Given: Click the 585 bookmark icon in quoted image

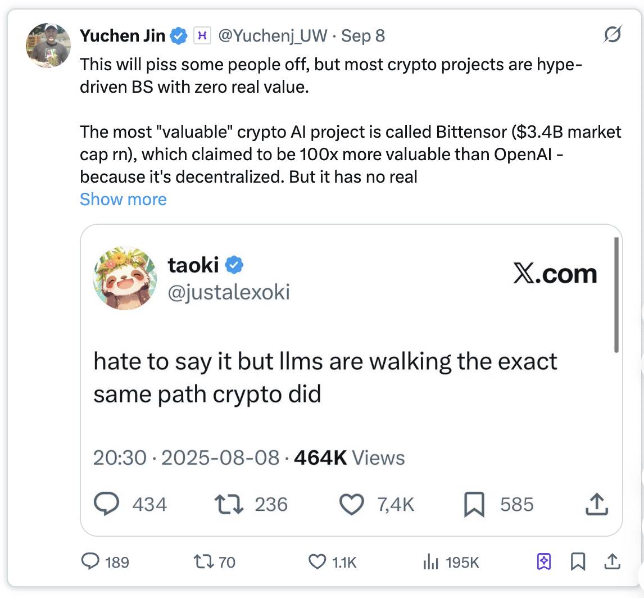Looking at the screenshot, I should (x=474, y=504).
